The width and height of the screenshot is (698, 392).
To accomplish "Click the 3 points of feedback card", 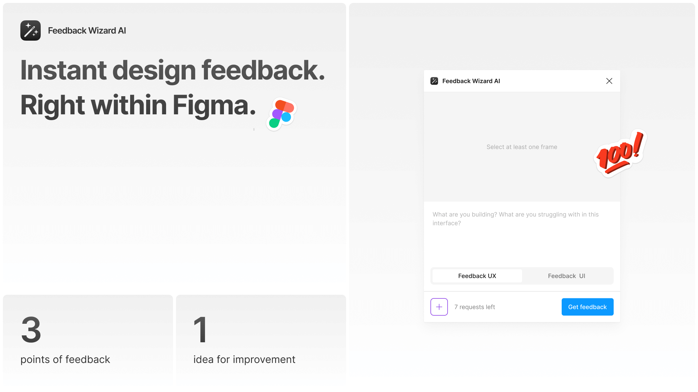I will point(87,341).
